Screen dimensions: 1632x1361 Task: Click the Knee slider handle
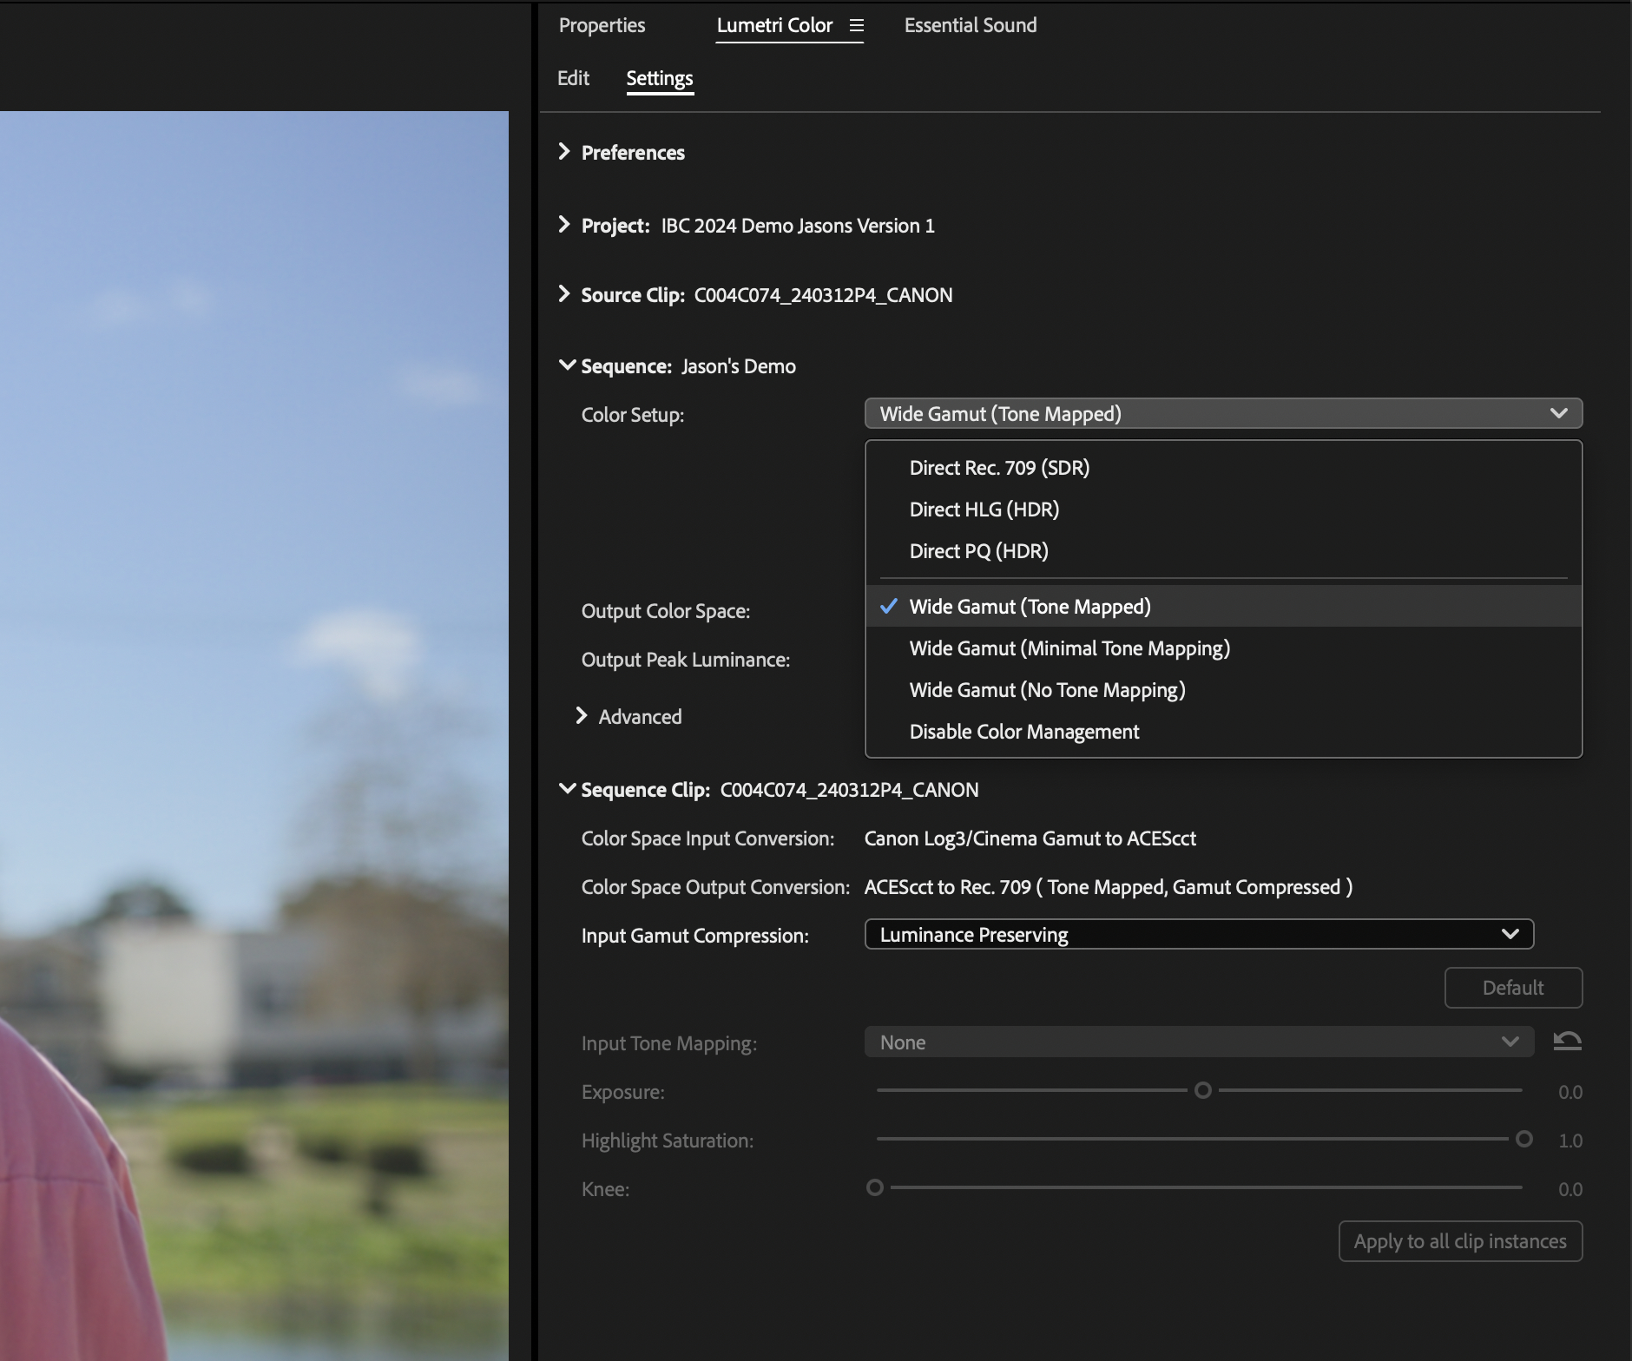coord(875,1187)
